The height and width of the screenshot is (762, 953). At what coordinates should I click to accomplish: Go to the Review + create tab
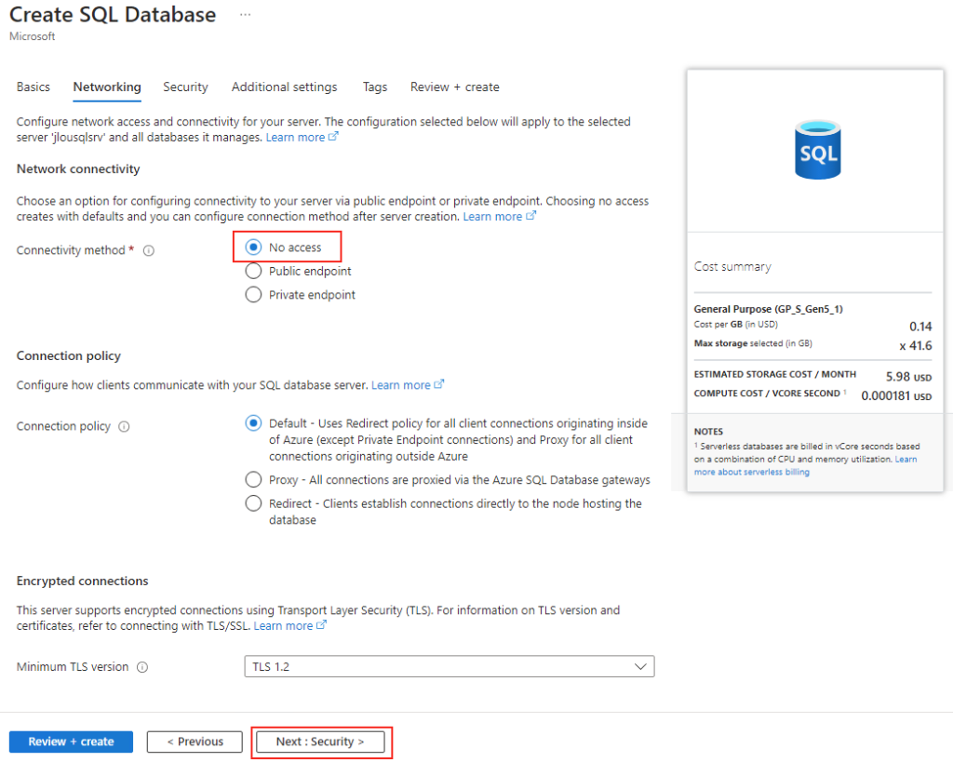click(454, 87)
